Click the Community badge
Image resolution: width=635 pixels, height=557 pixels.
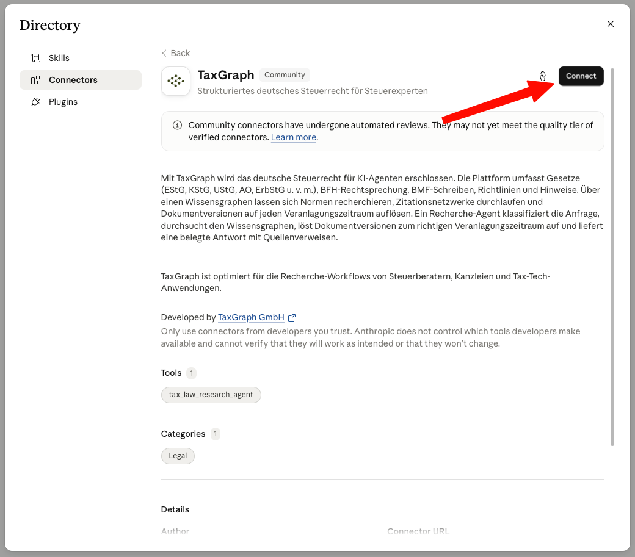click(x=285, y=75)
